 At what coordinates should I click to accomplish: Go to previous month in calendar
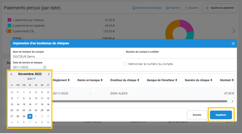tap(11, 74)
